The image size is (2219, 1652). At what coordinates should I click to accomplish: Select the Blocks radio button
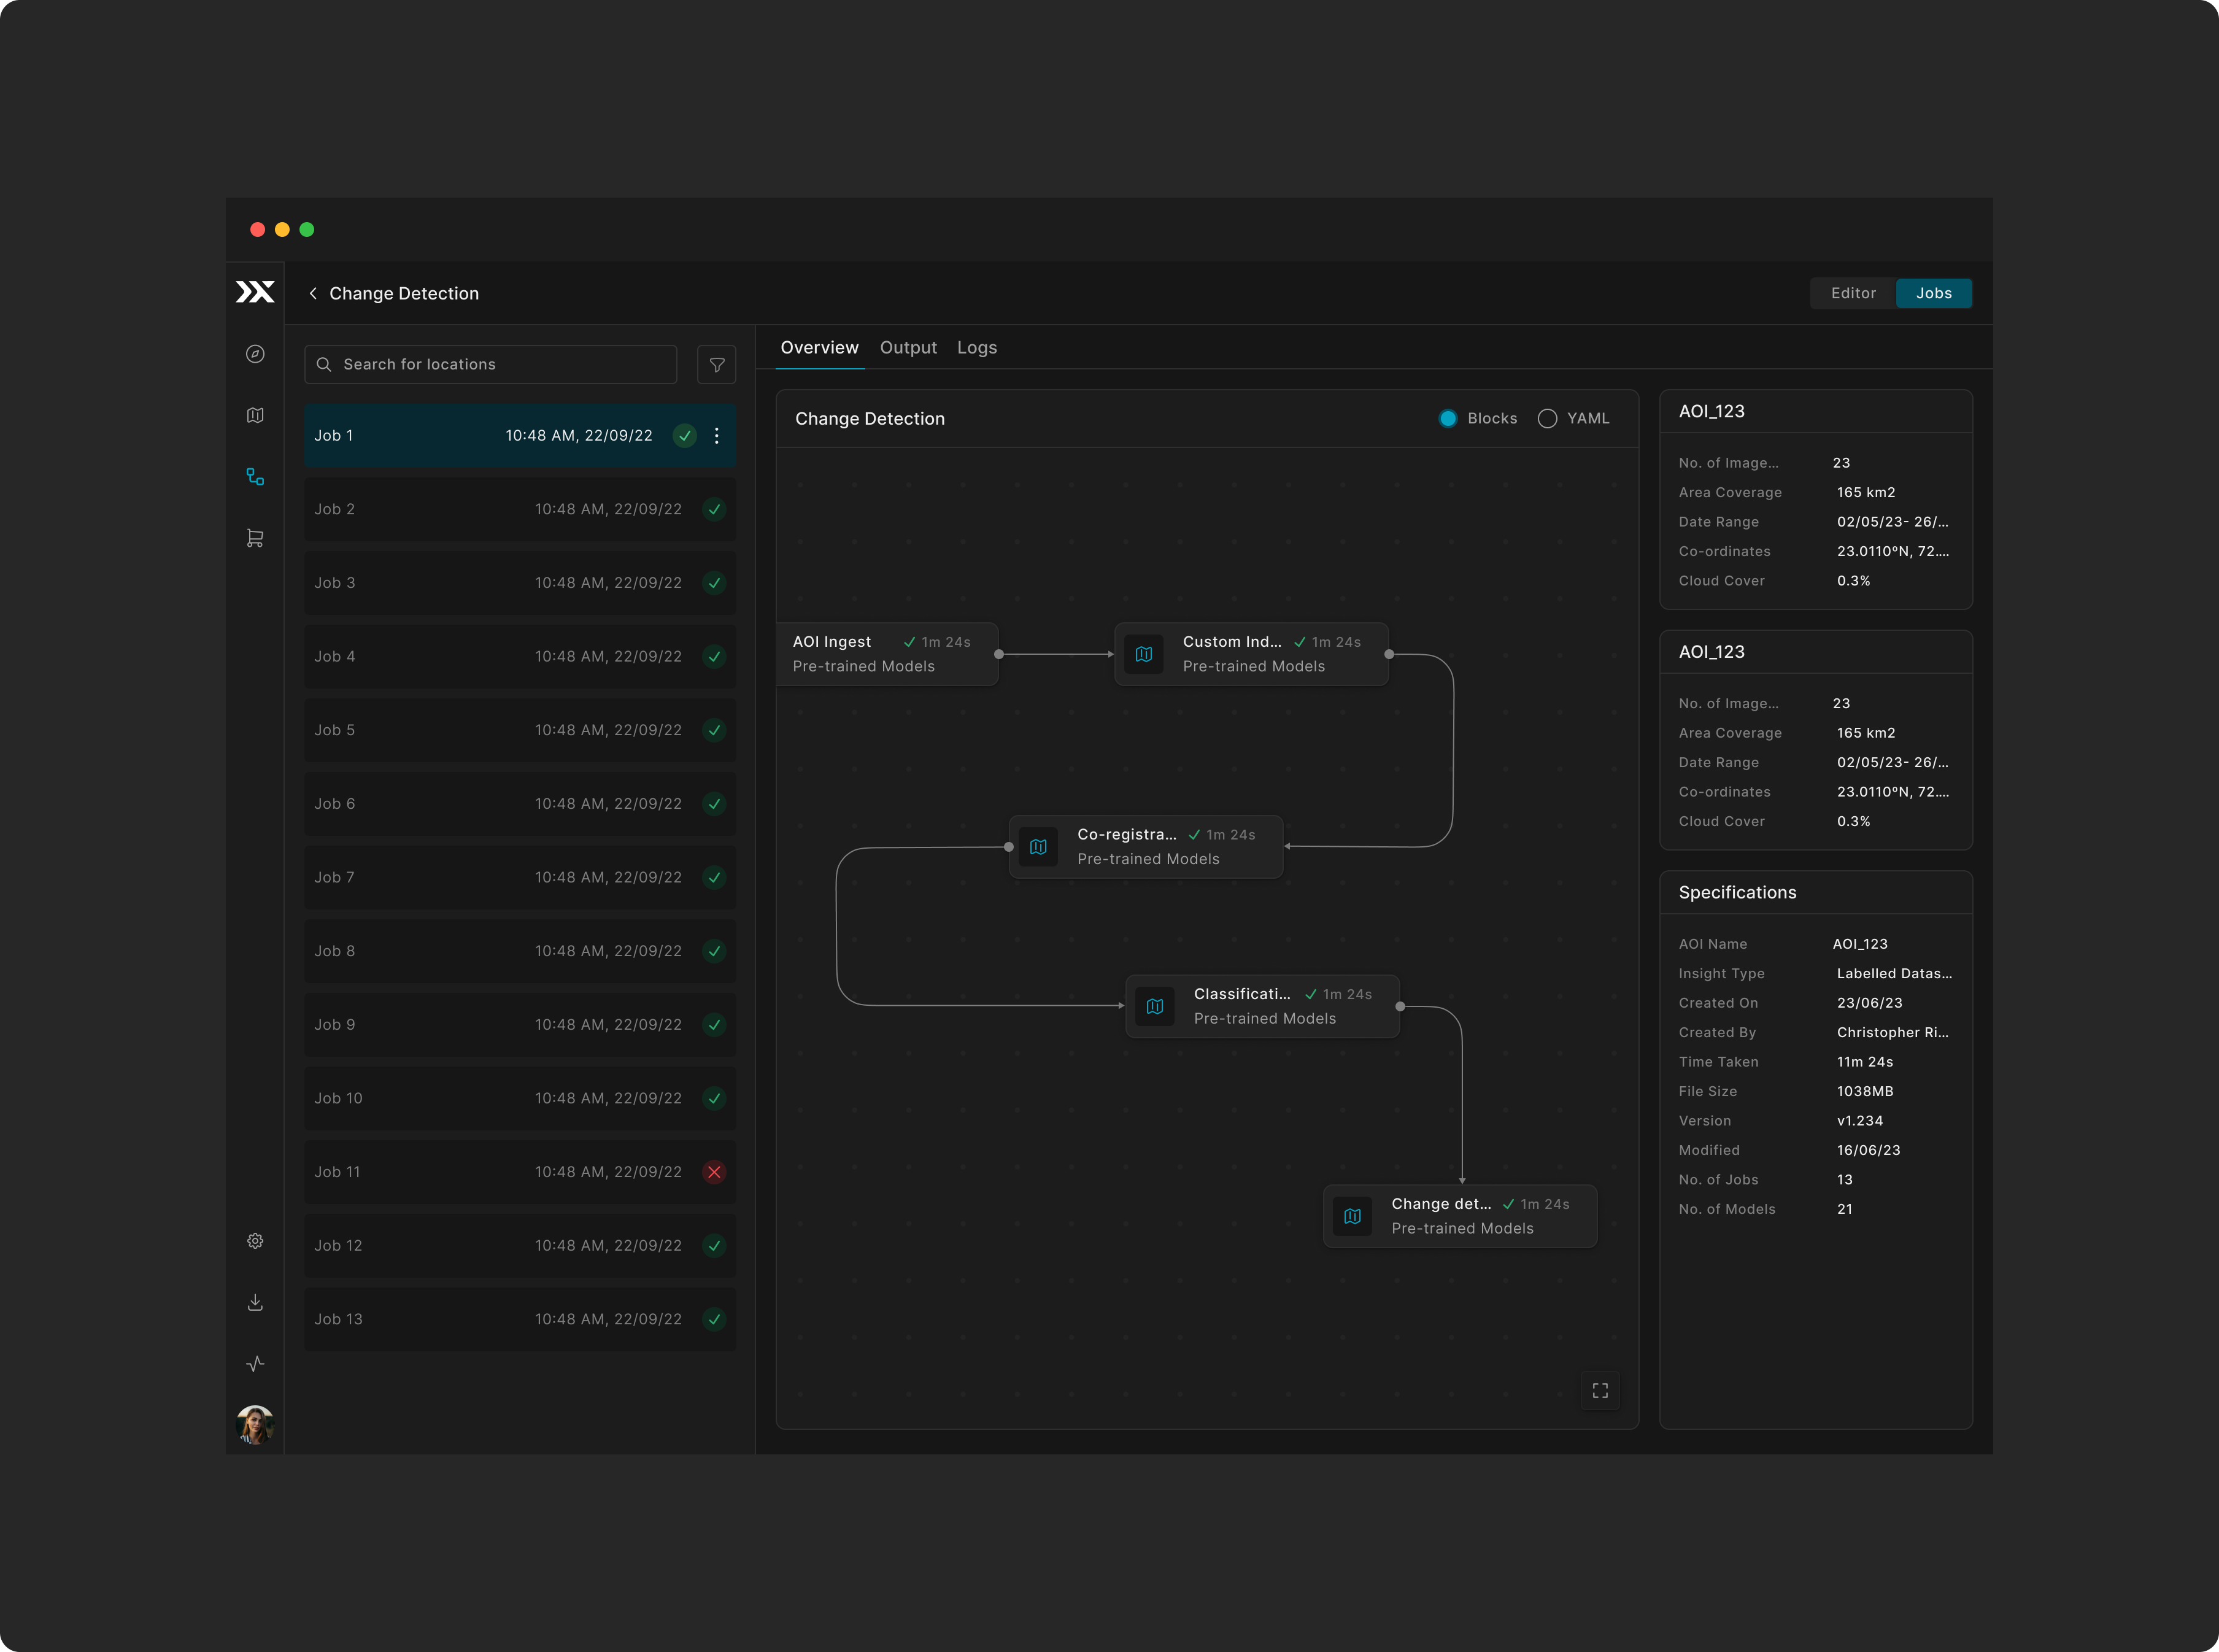pos(1447,419)
